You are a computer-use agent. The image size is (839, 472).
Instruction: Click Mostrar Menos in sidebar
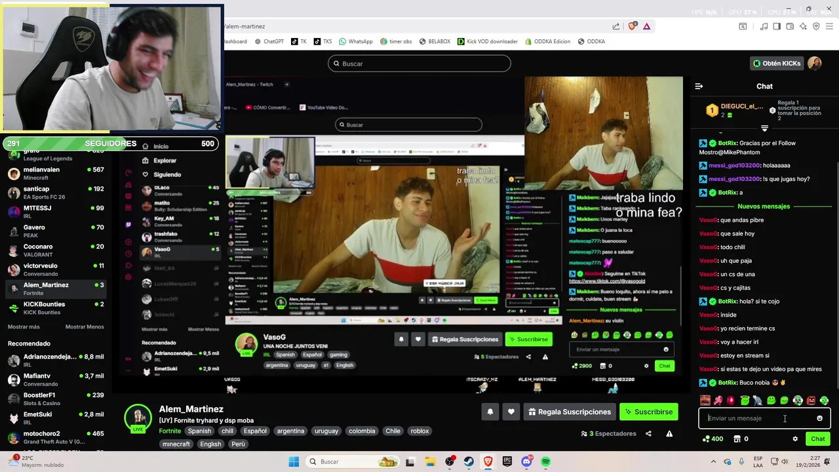[85, 326]
